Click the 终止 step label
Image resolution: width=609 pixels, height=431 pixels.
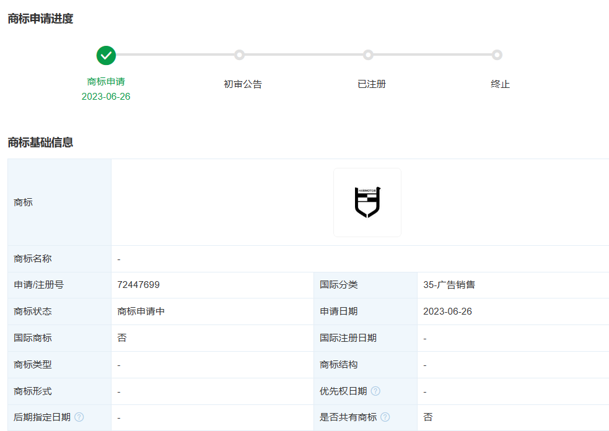click(500, 84)
